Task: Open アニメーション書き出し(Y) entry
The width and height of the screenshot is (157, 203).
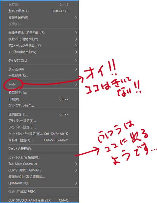Action: [x=39, y=46]
